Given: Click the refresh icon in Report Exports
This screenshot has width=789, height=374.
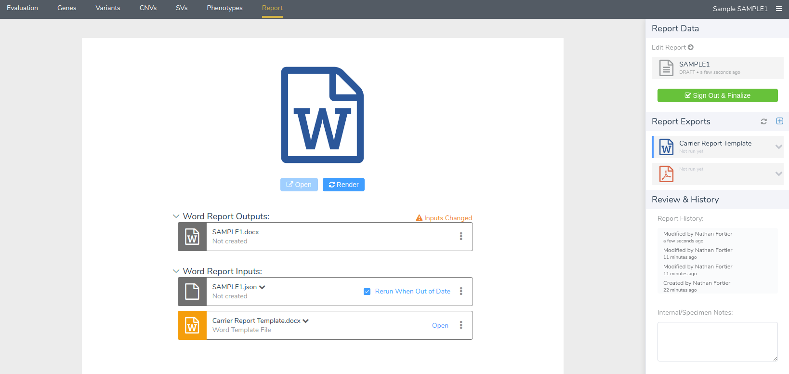Looking at the screenshot, I should (x=763, y=121).
